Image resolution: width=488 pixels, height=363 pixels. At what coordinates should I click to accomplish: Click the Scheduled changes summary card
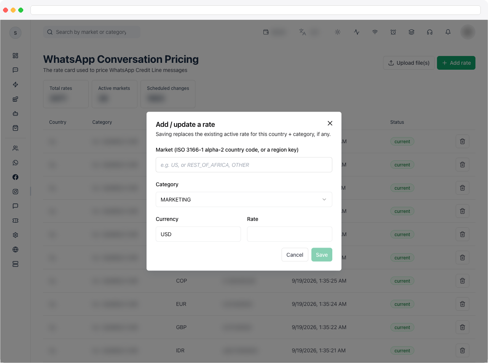coord(168,94)
